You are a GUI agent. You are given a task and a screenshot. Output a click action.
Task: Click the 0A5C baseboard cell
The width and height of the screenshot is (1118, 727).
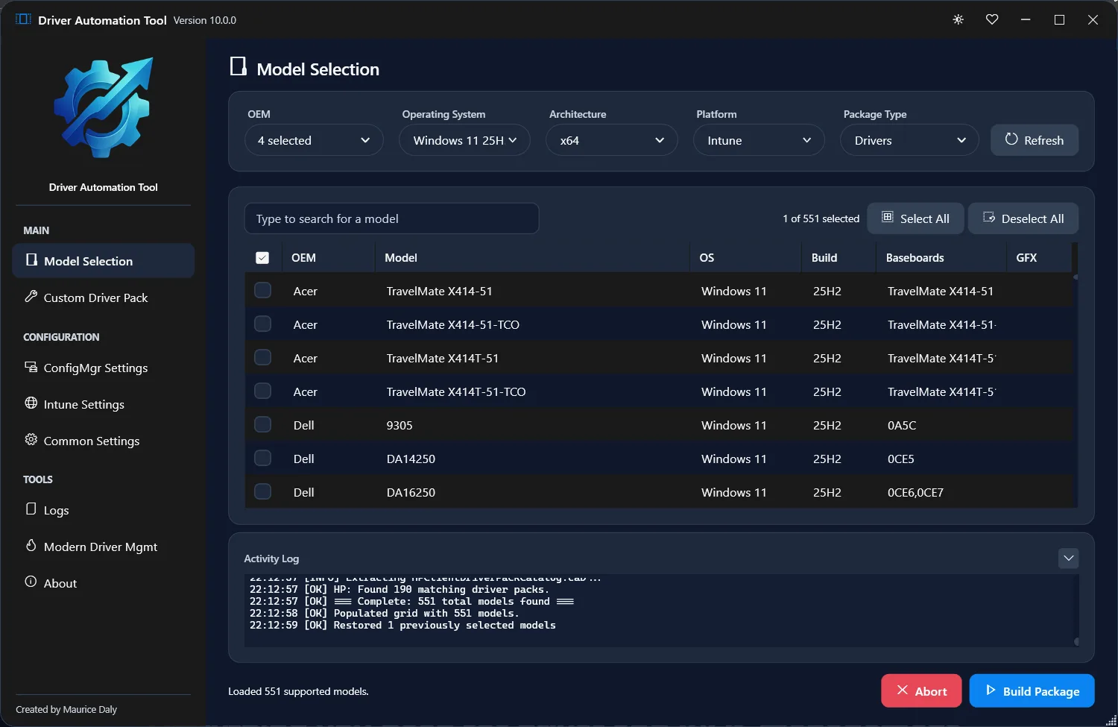[x=902, y=425]
